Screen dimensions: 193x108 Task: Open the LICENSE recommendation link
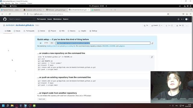[112, 46]
